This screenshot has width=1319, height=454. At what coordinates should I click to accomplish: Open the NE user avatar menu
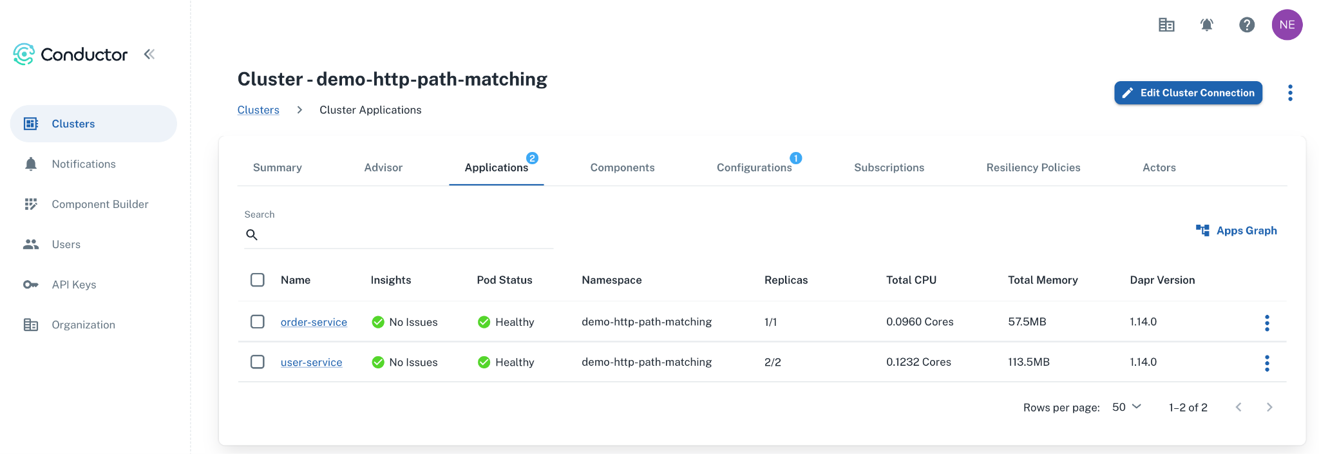click(1287, 25)
